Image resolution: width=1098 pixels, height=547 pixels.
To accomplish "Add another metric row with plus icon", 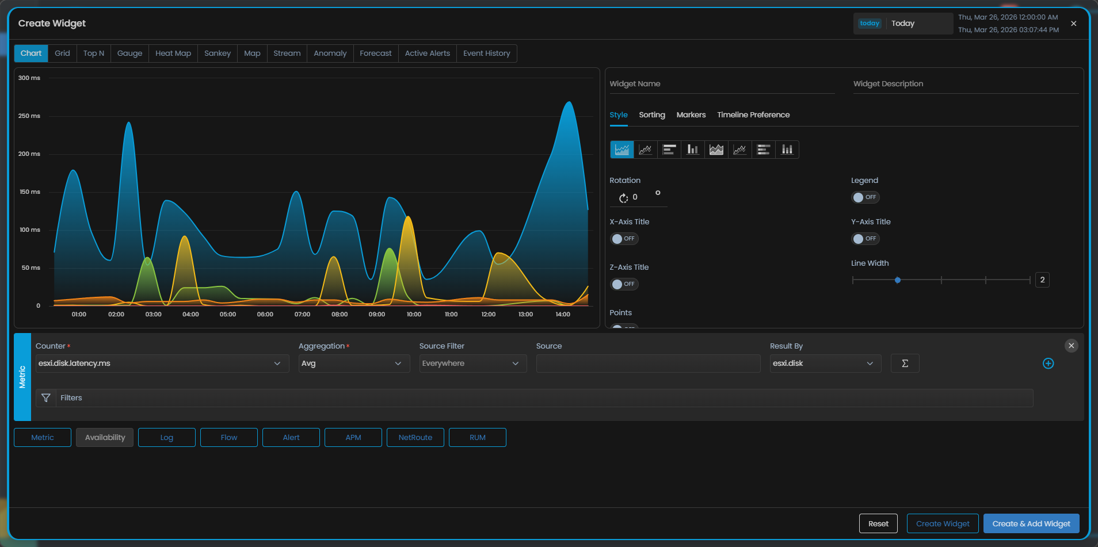I will (x=1048, y=364).
